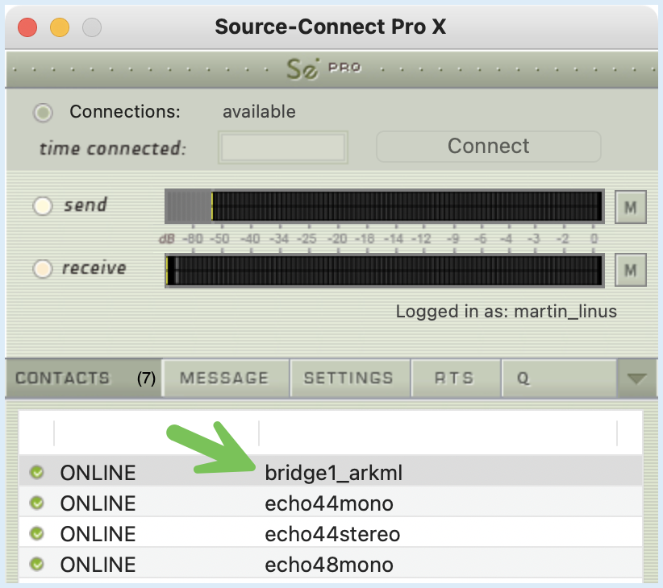
Task: Toggle the receive radio indicator
Action: tap(42, 269)
